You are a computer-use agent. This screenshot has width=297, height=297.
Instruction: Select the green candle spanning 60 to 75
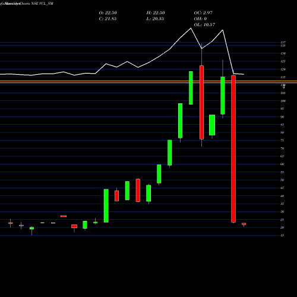pyautogui.click(x=170, y=153)
